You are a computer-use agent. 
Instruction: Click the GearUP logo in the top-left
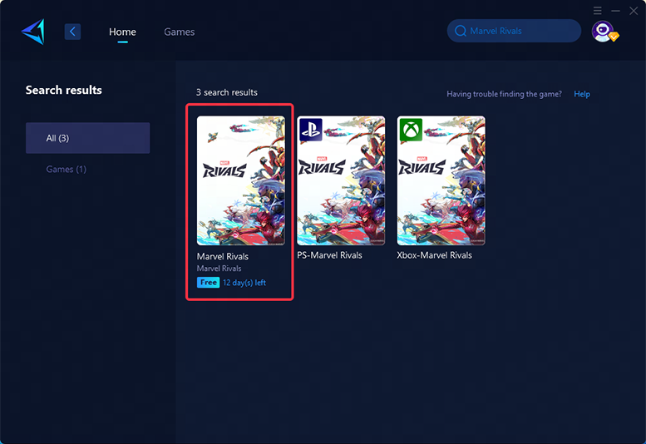(x=32, y=32)
